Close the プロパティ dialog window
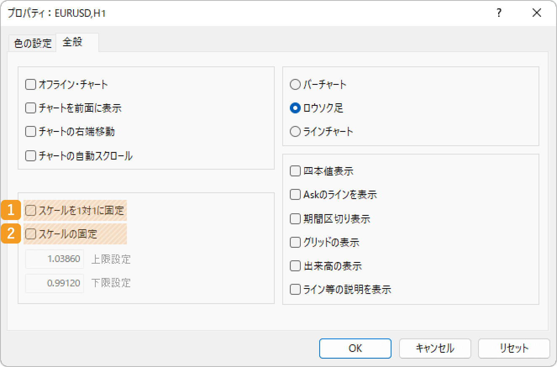Image resolution: width=557 pixels, height=367 pixels. coord(536,13)
